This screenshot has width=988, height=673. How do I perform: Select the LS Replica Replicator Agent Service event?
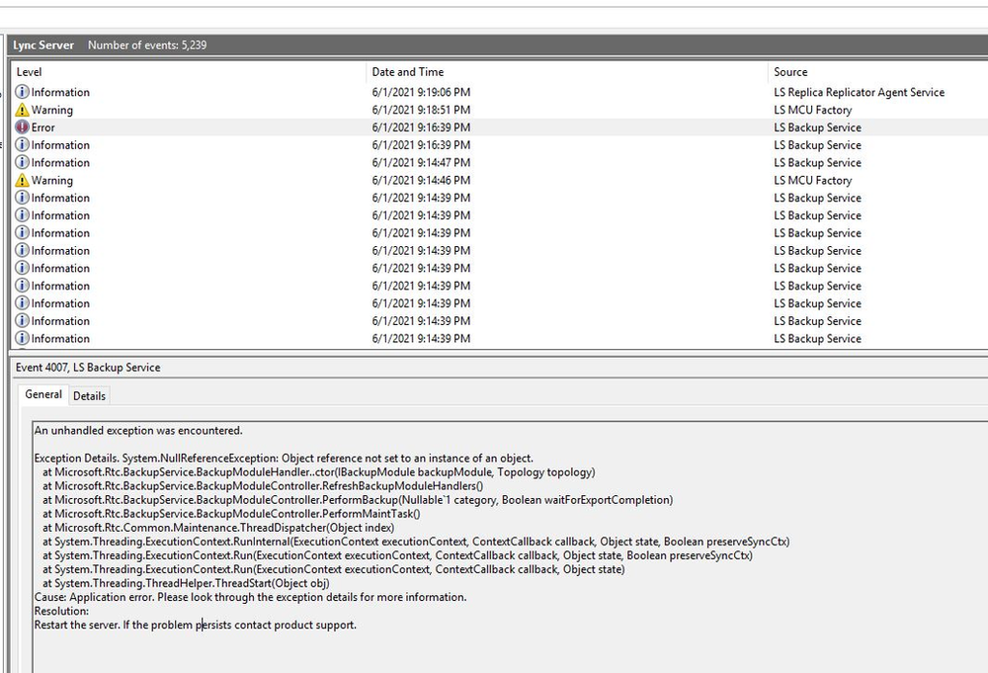859,92
